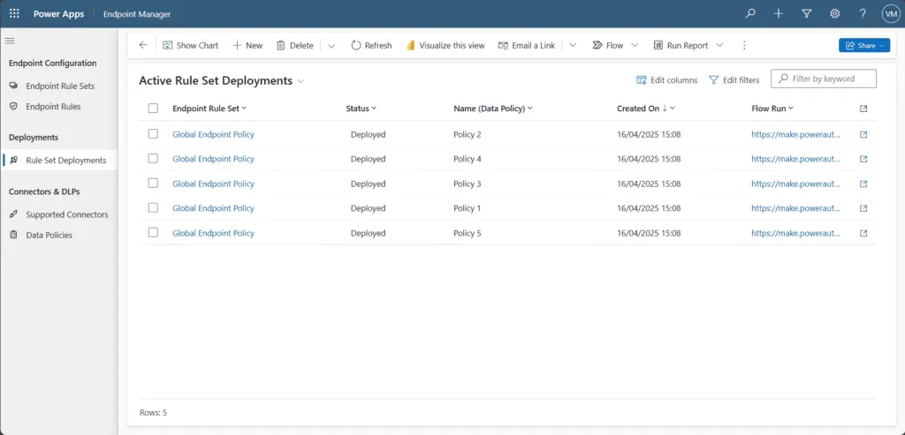Image resolution: width=905 pixels, height=435 pixels.
Task: Open Global Endpoint Policy link in Policy 4 row
Action: click(213, 159)
